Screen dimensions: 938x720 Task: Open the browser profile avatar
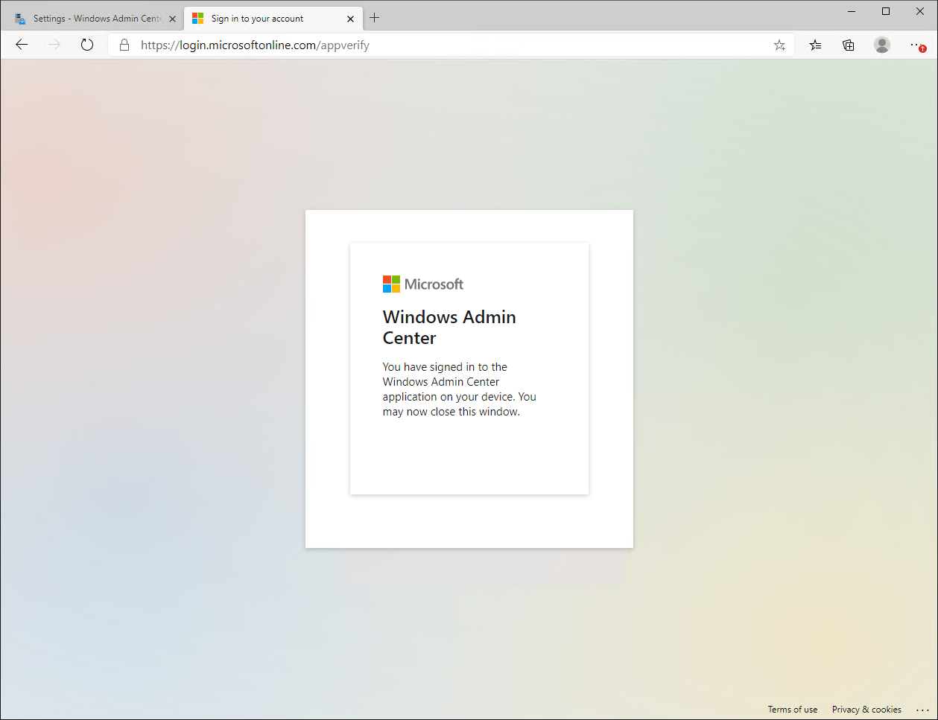coord(882,45)
